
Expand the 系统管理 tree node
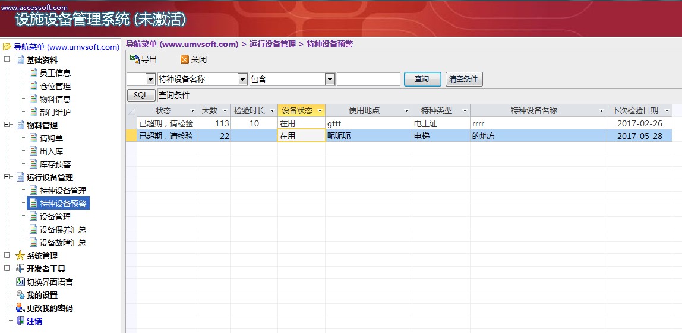tap(7, 255)
